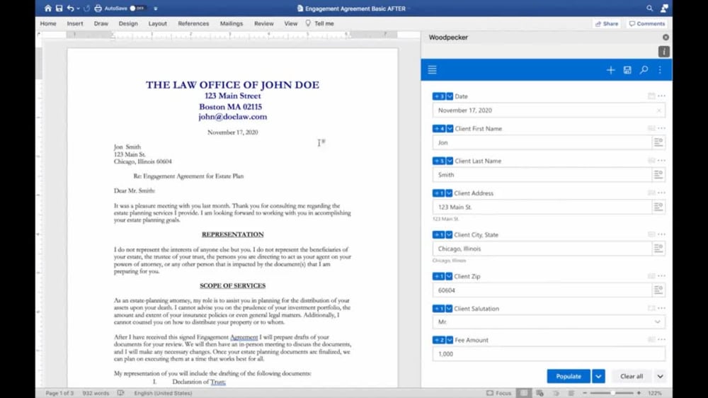Clear the Date field value

(x=658, y=110)
